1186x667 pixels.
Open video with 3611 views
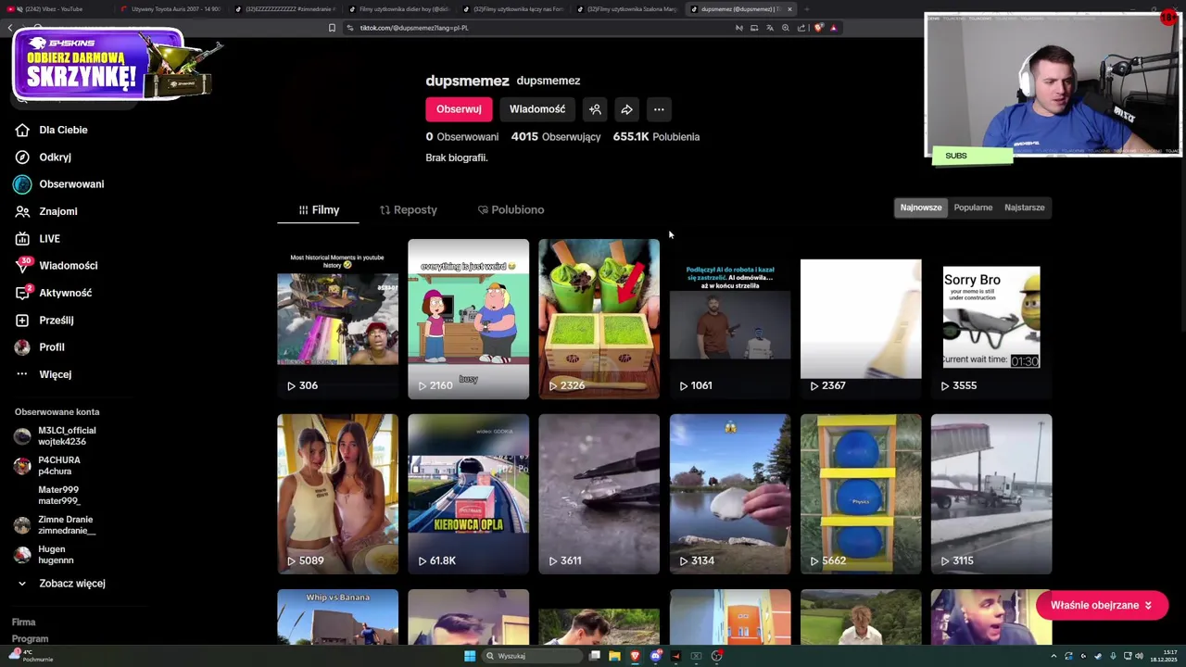[599, 495]
